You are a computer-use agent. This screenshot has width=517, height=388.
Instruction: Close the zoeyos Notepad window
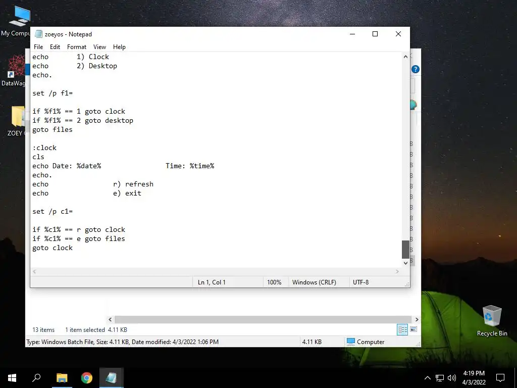coord(398,34)
